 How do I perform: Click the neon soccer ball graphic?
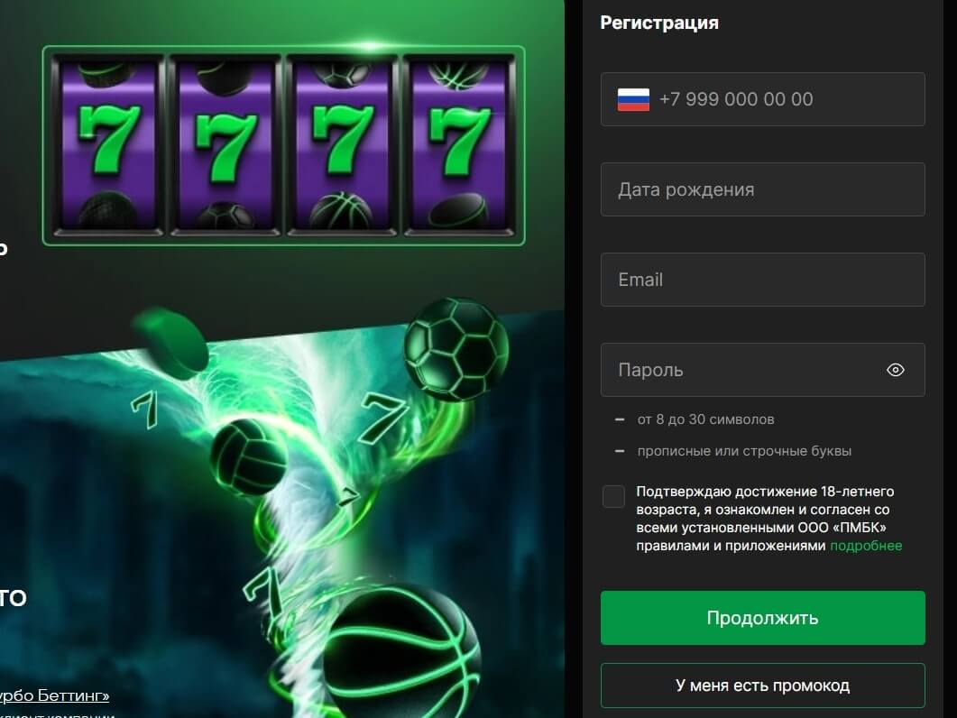click(x=456, y=349)
